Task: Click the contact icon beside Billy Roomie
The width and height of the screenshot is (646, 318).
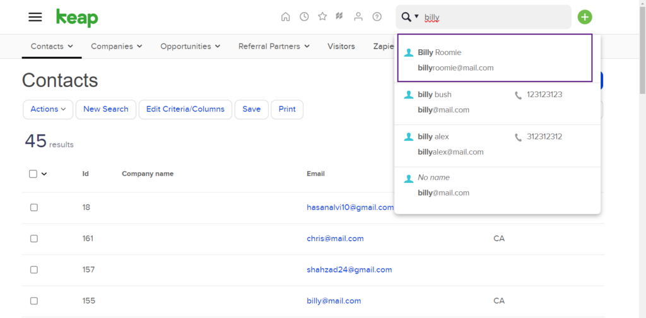Action: pos(408,53)
